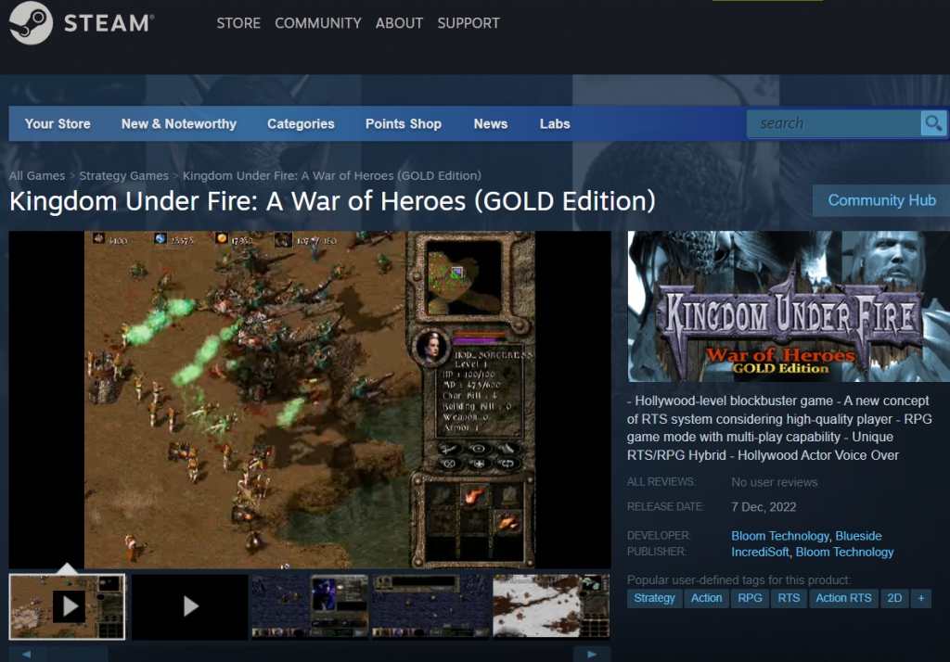The height and width of the screenshot is (662, 950).
Task: Open the snowy battlefield screenshot thumbnail
Action: [551, 606]
